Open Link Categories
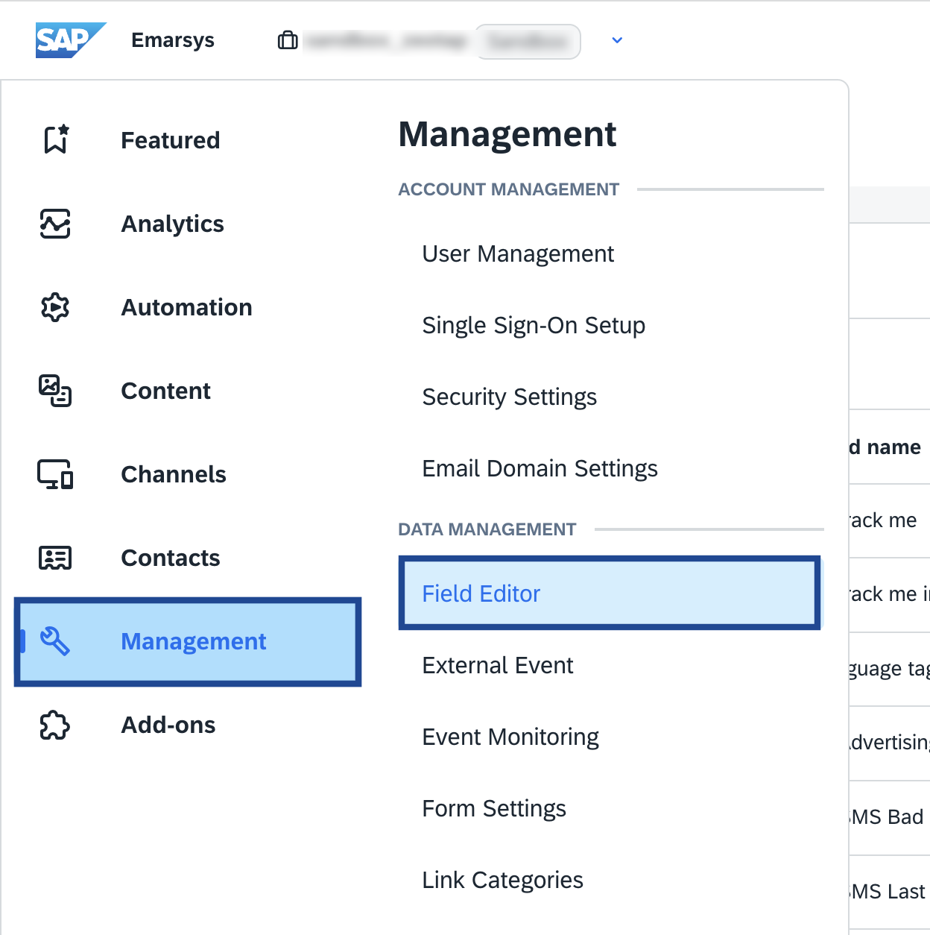The width and height of the screenshot is (930, 935). coord(502,880)
